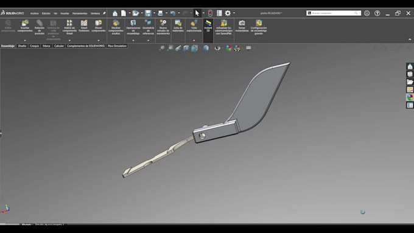Open dropdown arrow next to Print
414x233 pixels.
point(166,13)
